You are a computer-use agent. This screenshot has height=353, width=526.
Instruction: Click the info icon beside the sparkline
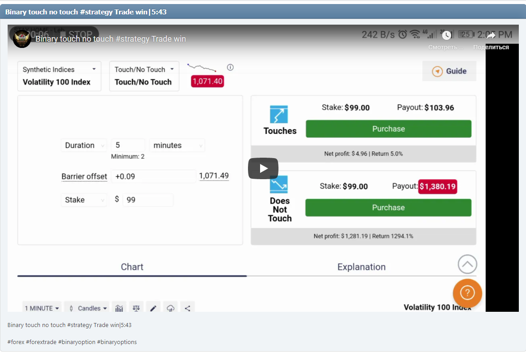pos(230,68)
